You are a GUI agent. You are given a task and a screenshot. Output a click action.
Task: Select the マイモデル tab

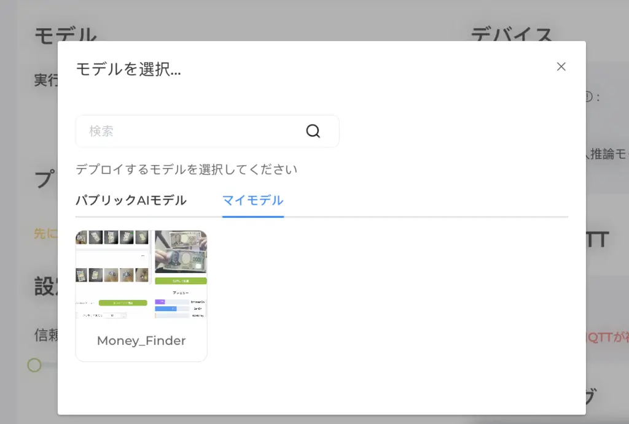pos(252,200)
